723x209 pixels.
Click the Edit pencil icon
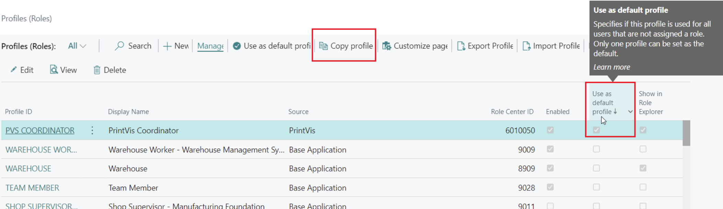[x=14, y=70]
